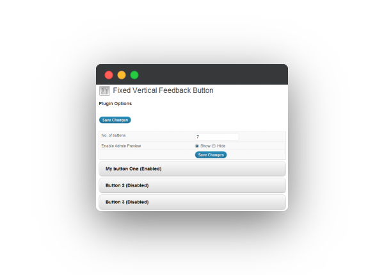The height and width of the screenshot is (275, 384).
Task: Click Save Changes below the Admin Preview row
Action: 211,154
